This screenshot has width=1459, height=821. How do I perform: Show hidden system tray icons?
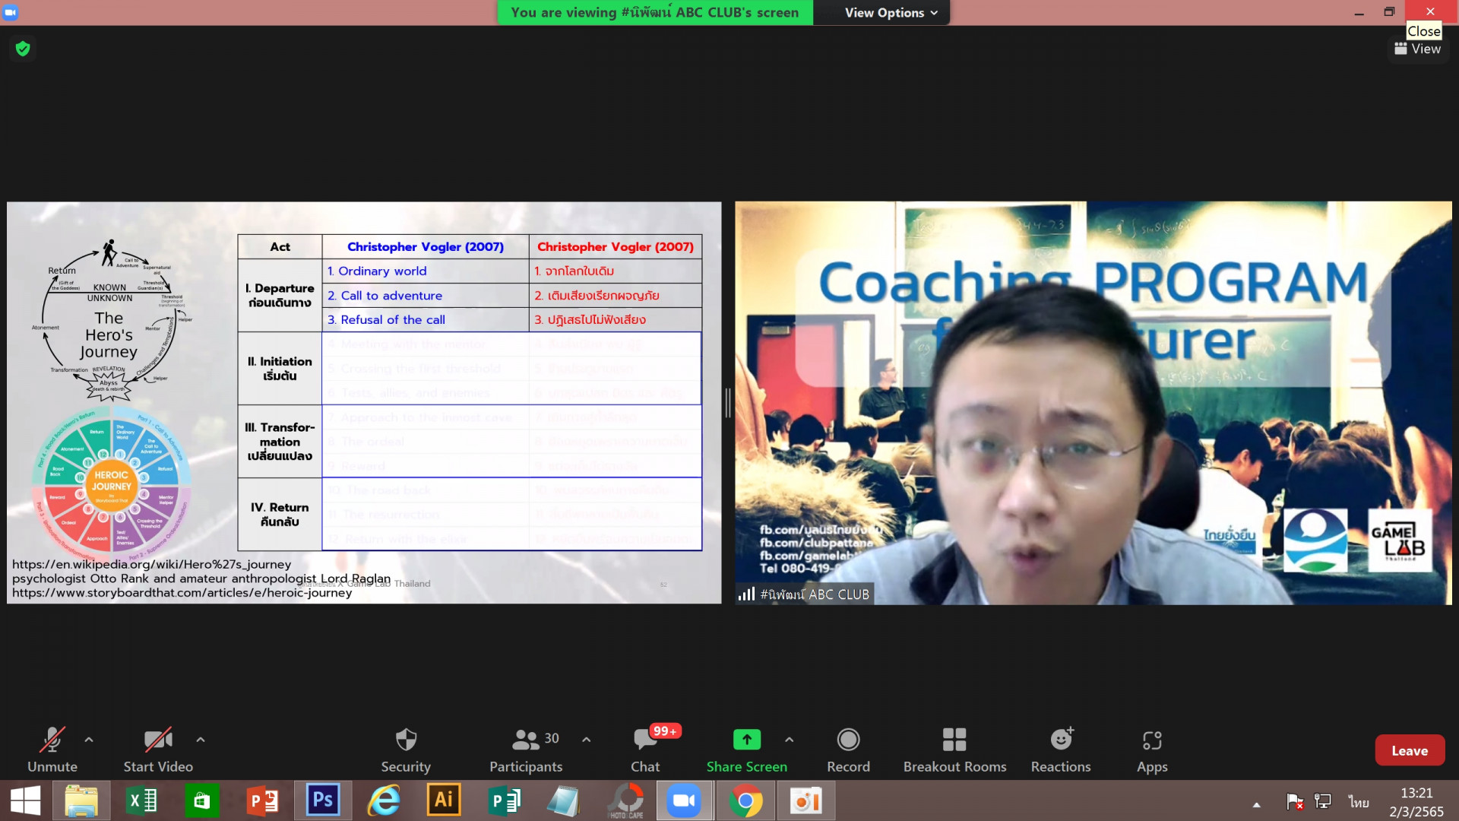pos(1257,804)
